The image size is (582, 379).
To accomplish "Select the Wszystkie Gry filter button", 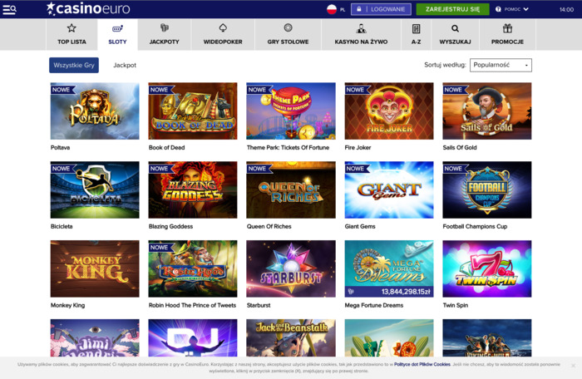I will (74, 65).
